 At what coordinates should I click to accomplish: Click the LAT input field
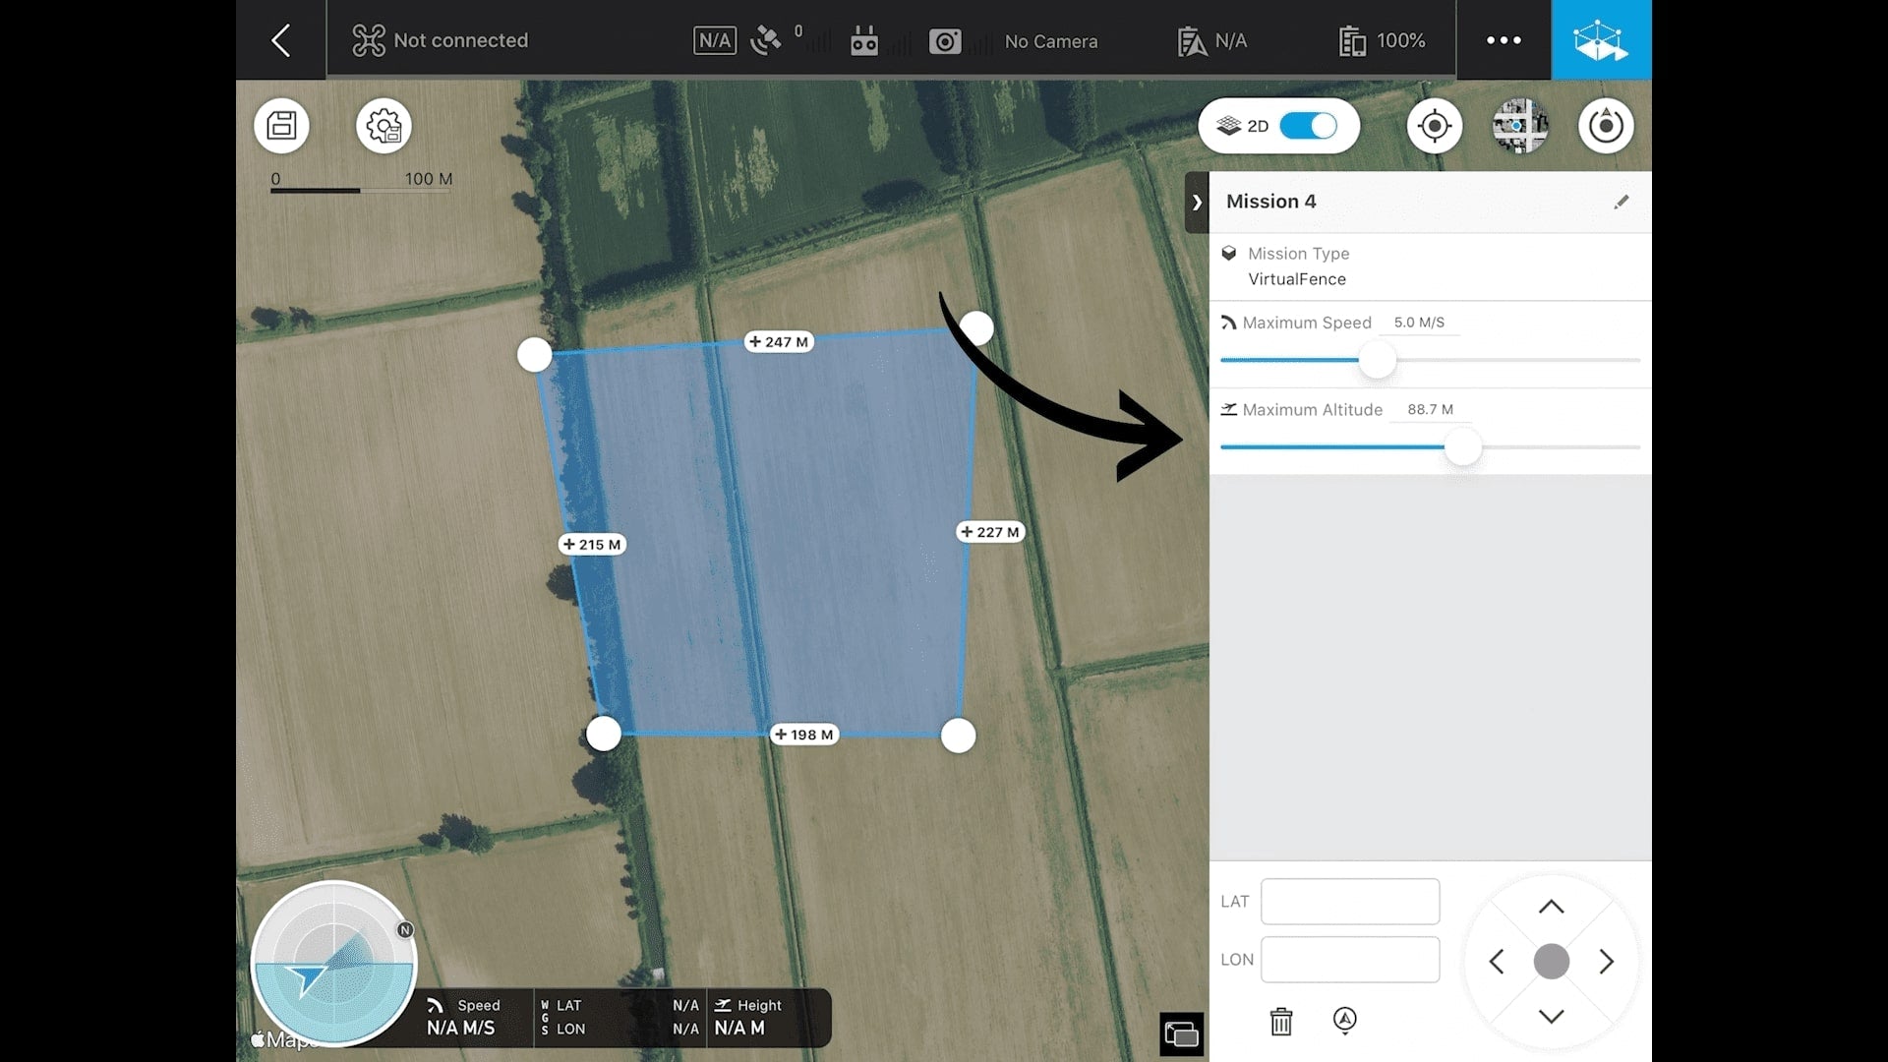(1350, 902)
